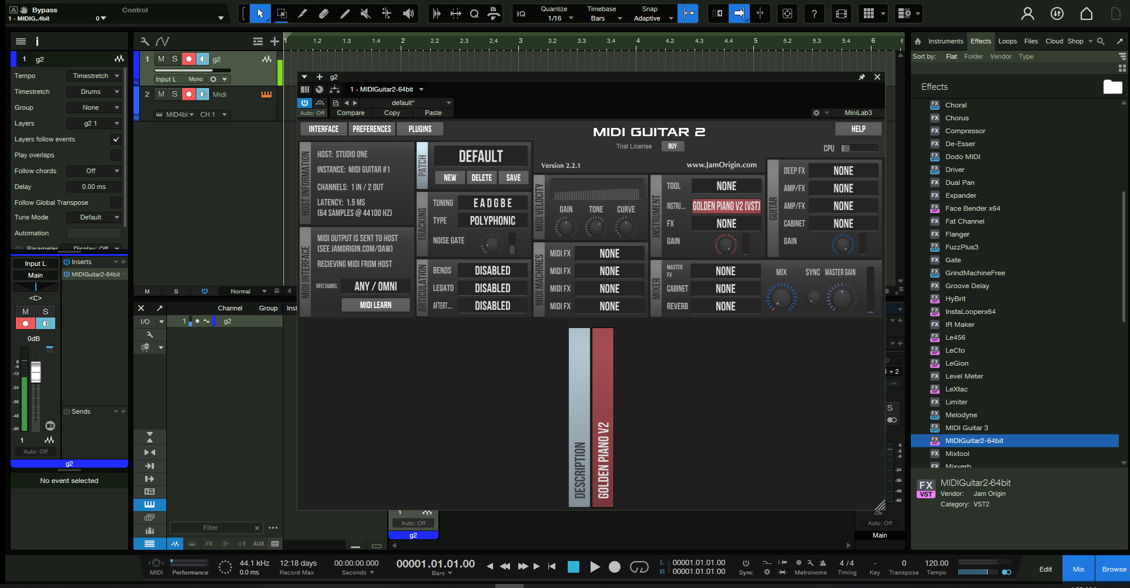Image resolution: width=1130 pixels, height=588 pixels.
Task: Click the Record button in transport
Action: coord(615,566)
